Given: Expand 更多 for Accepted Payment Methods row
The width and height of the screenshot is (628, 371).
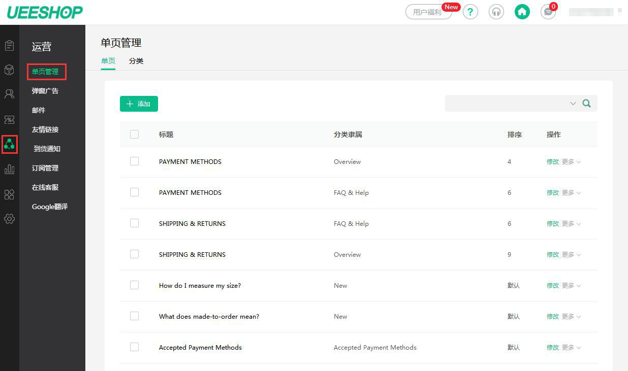Looking at the screenshot, I should click(x=571, y=348).
